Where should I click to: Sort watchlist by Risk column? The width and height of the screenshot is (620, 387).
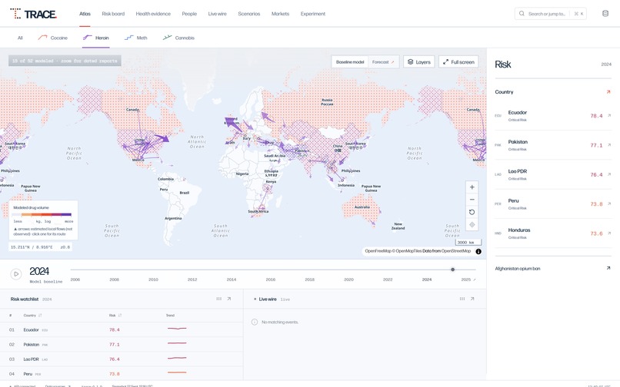115,315
